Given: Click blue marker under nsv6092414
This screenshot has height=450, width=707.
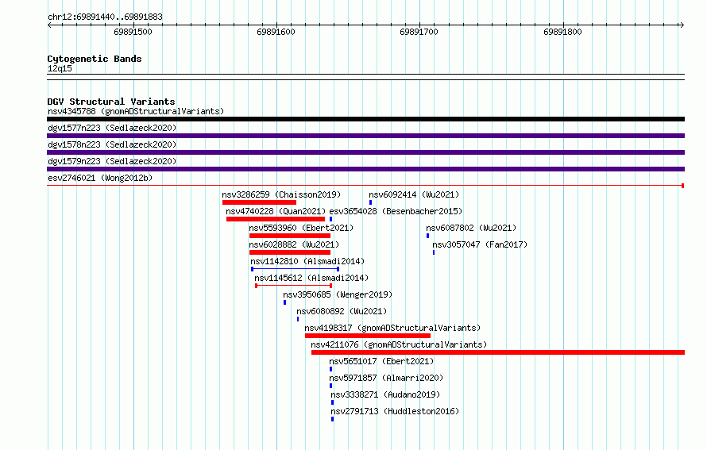Looking at the screenshot, I should [371, 202].
